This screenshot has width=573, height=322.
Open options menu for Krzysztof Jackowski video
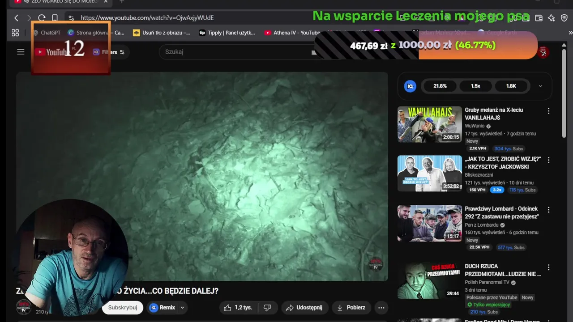click(548, 160)
